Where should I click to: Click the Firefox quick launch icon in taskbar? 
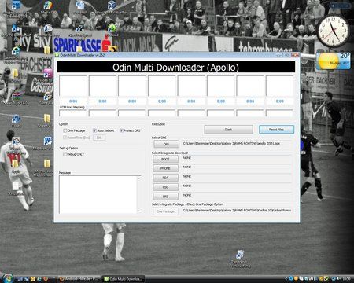tap(46, 279)
